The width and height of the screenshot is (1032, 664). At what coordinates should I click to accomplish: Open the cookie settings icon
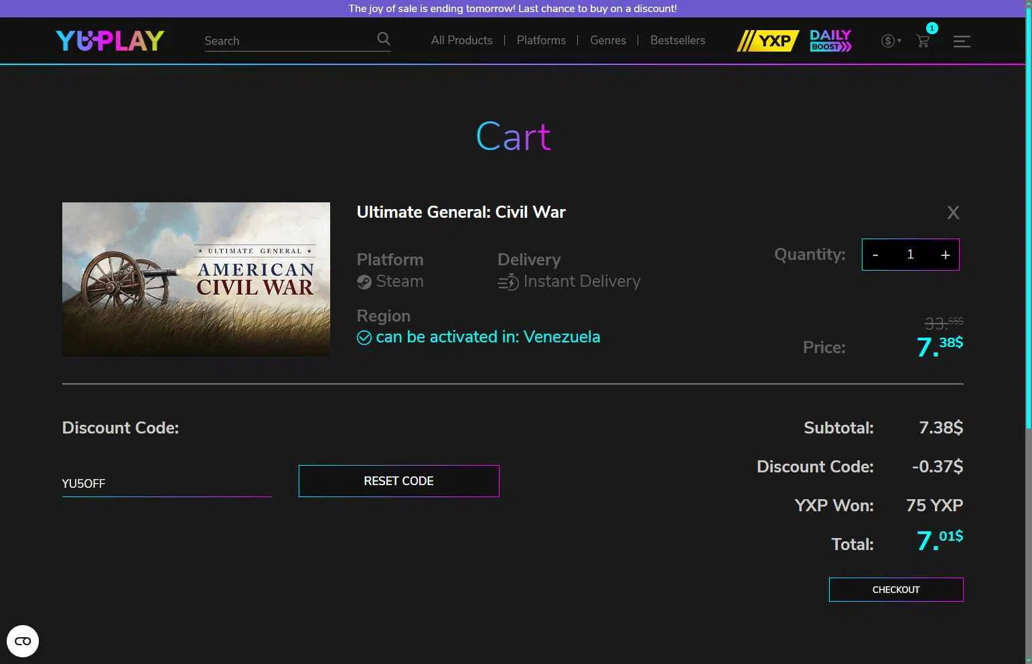tap(23, 641)
